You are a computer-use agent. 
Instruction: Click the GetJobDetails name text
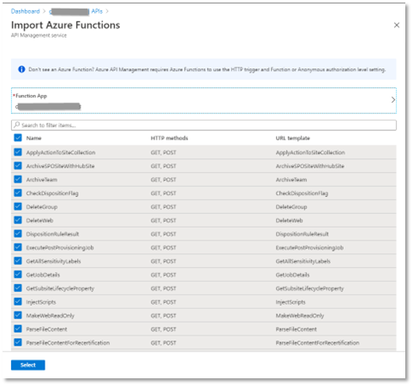43,275
